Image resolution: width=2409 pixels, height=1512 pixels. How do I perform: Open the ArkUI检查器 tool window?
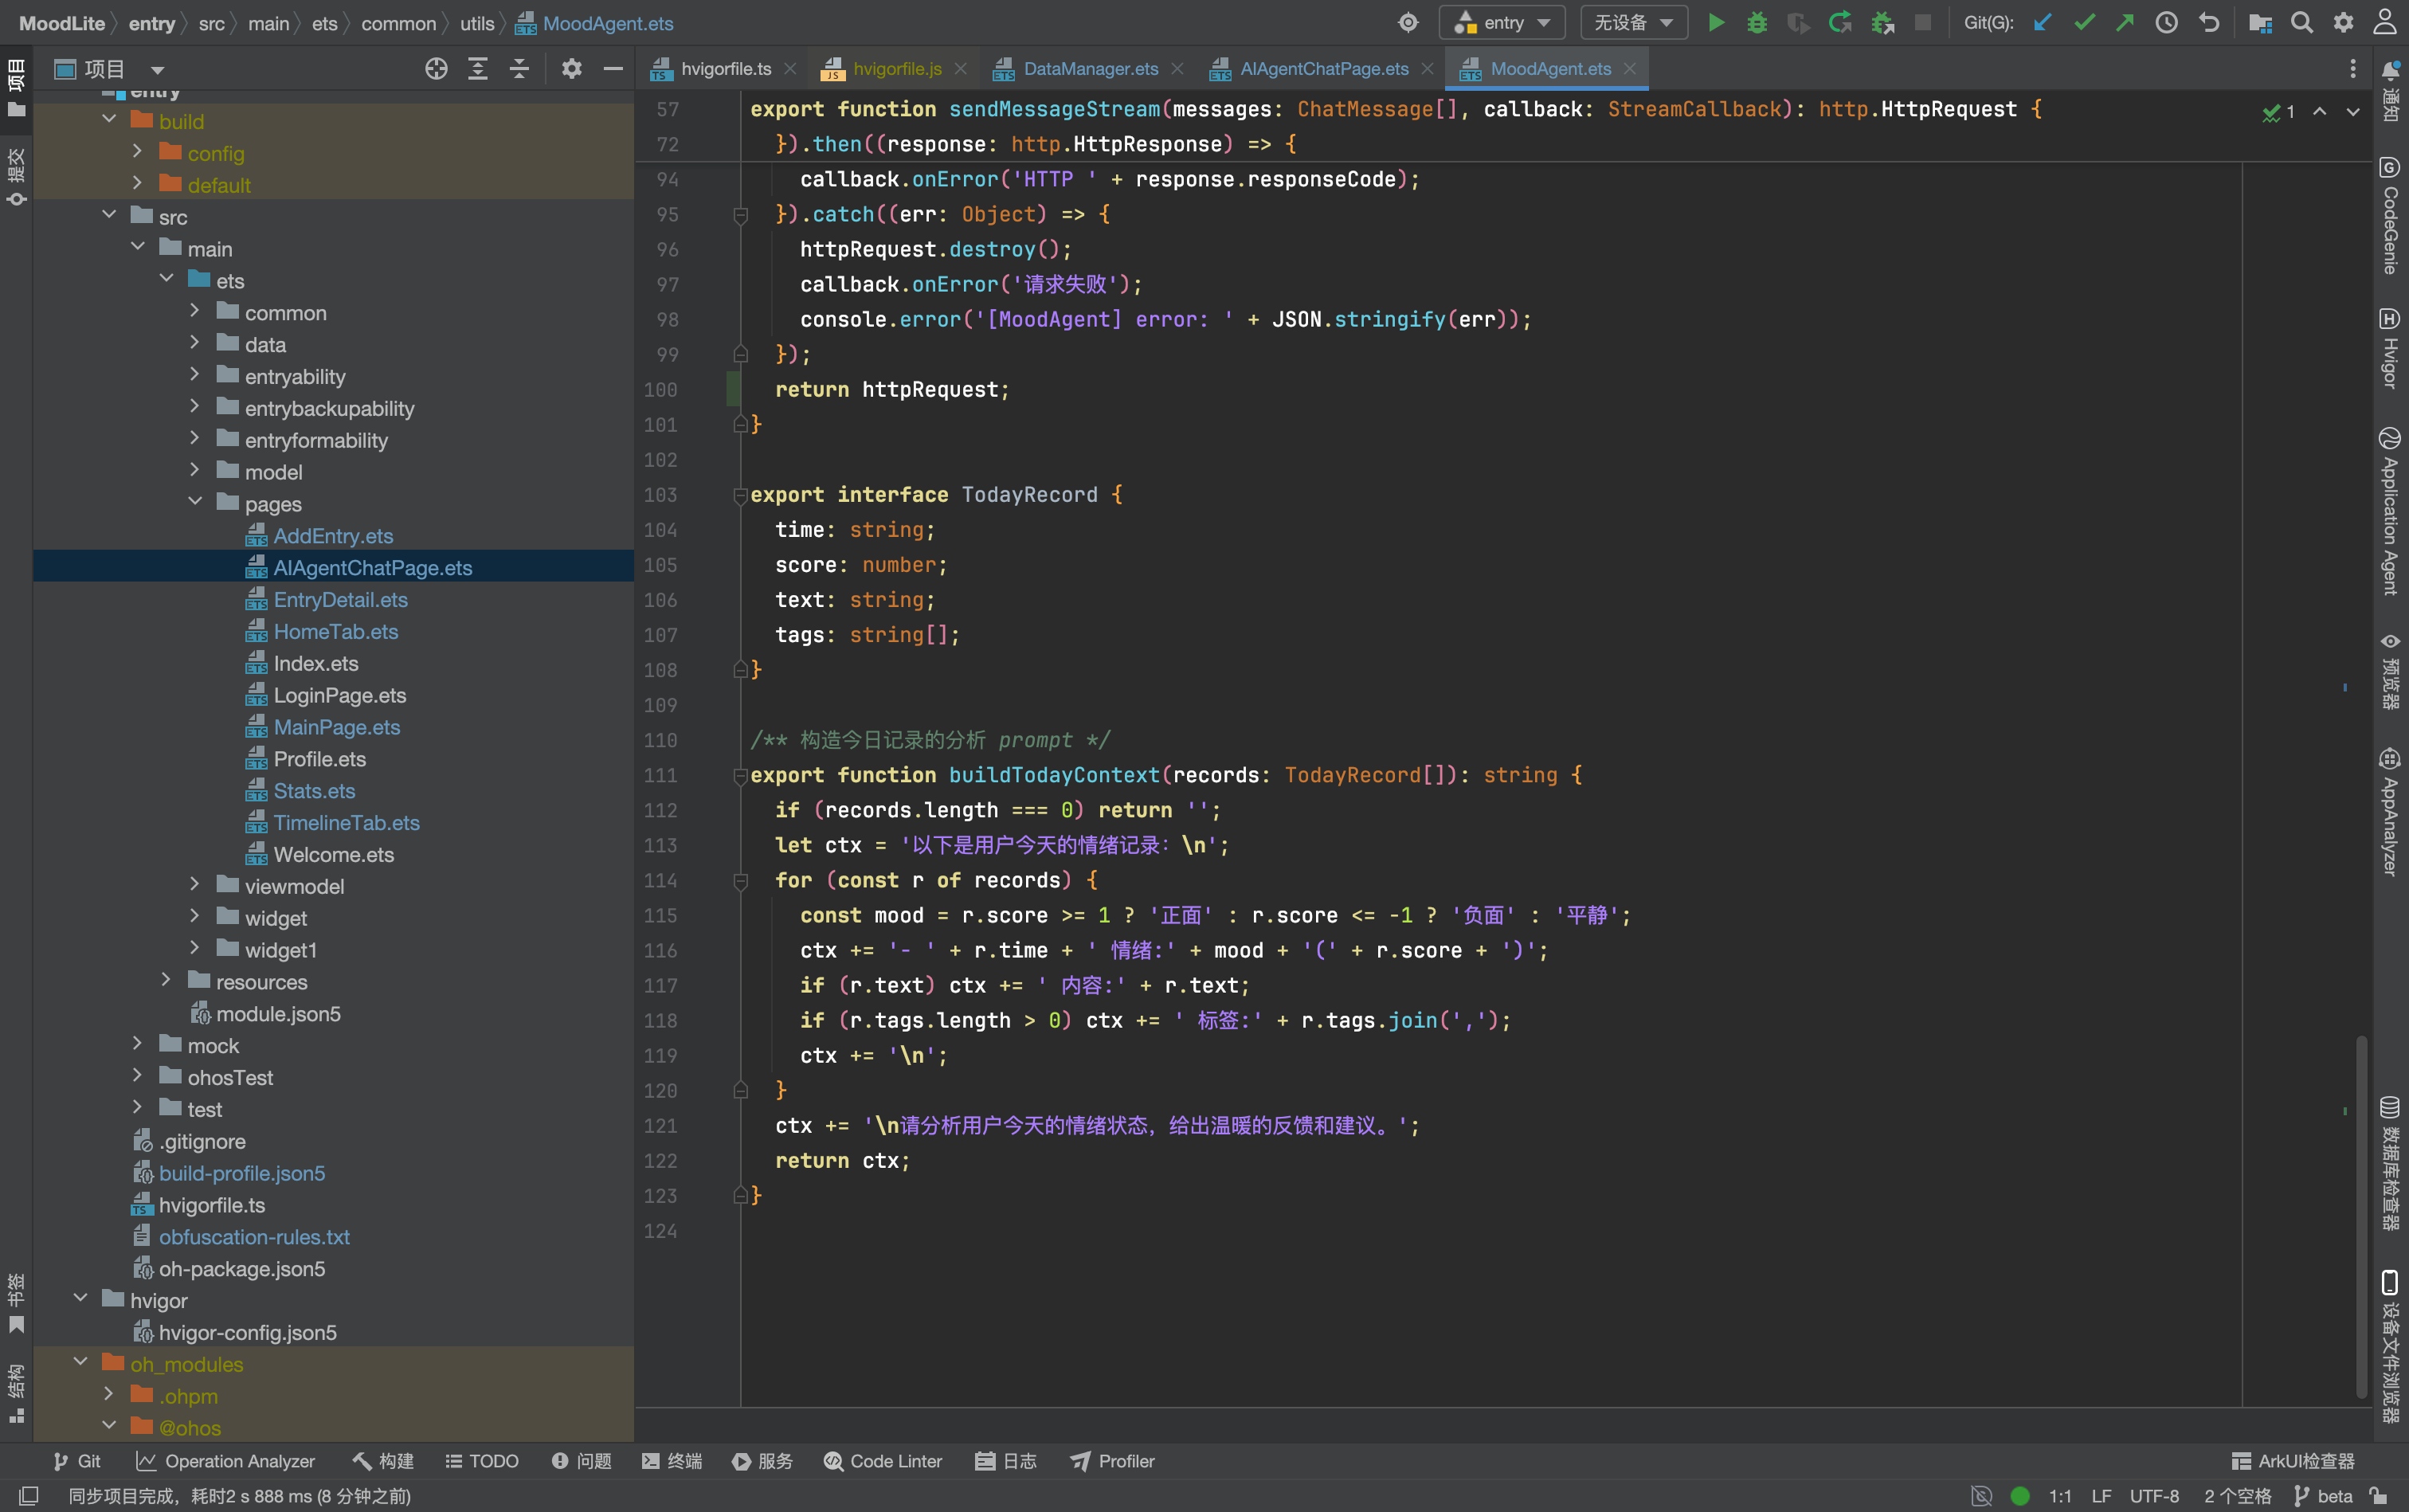tap(2293, 1460)
